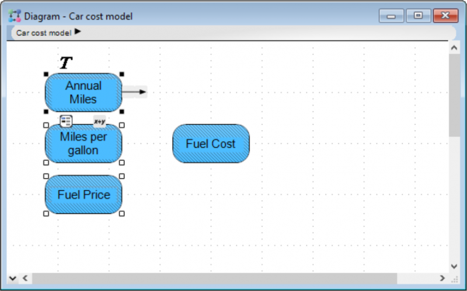Close the Diagram window
Image resolution: width=467 pixels, height=291 pixels.
[x=445, y=16]
